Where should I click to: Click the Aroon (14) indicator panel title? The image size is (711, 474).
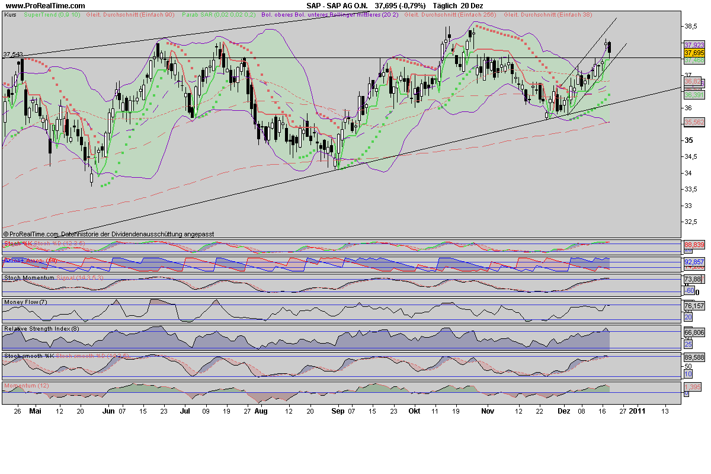(30, 261)
